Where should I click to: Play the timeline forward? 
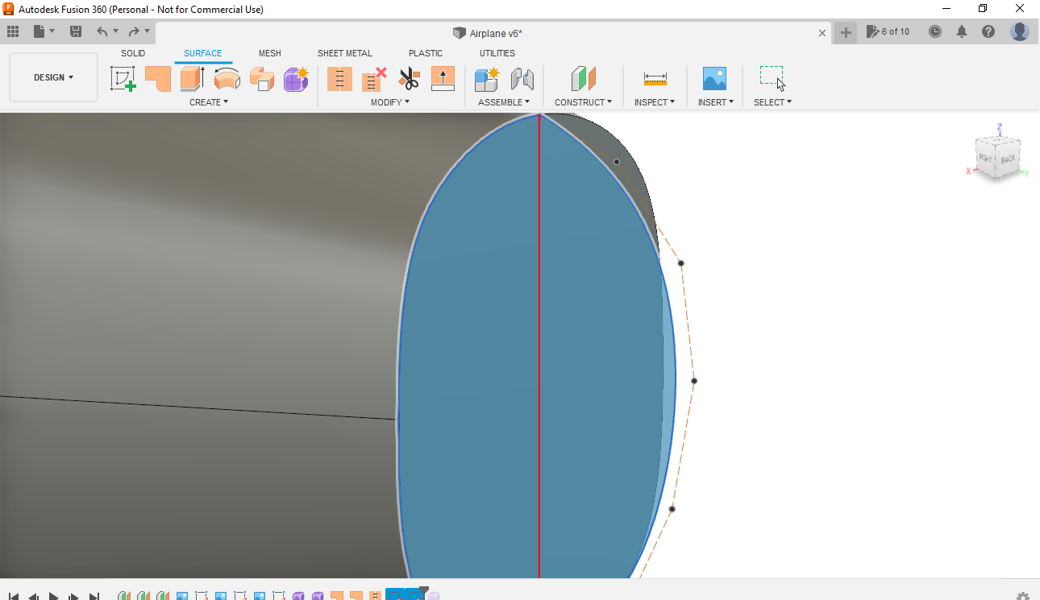[x=53, y=596]
